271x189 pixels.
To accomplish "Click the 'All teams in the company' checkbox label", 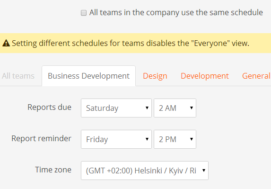I will point(176,13).
